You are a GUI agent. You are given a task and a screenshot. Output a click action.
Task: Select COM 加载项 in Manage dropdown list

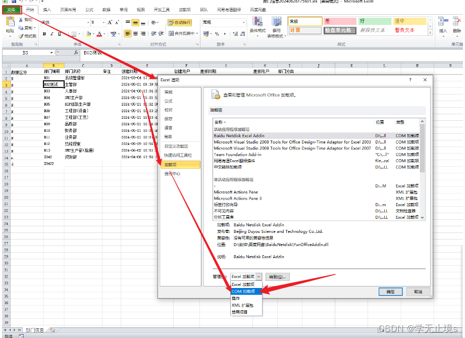pyautogui.click(x=246, y=292)
